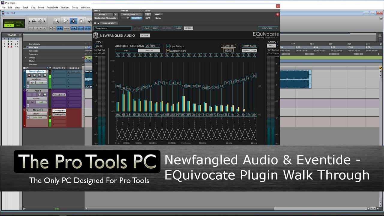384x216 pixels.
Task: Open the Track menu
Action: [25, 7]
